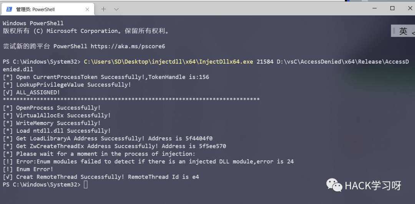The image size is (415, 204).
Task: Maximize the terminal window
Action: point(392,8)
